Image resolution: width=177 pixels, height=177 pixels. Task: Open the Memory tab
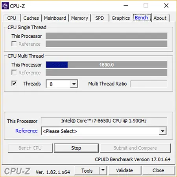79,18
